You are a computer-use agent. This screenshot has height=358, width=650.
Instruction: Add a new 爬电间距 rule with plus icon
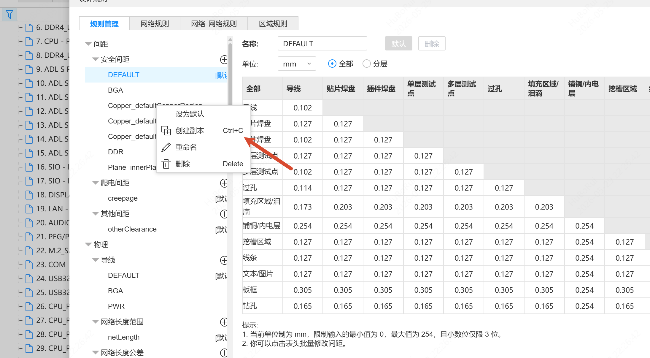coord(224,183)
